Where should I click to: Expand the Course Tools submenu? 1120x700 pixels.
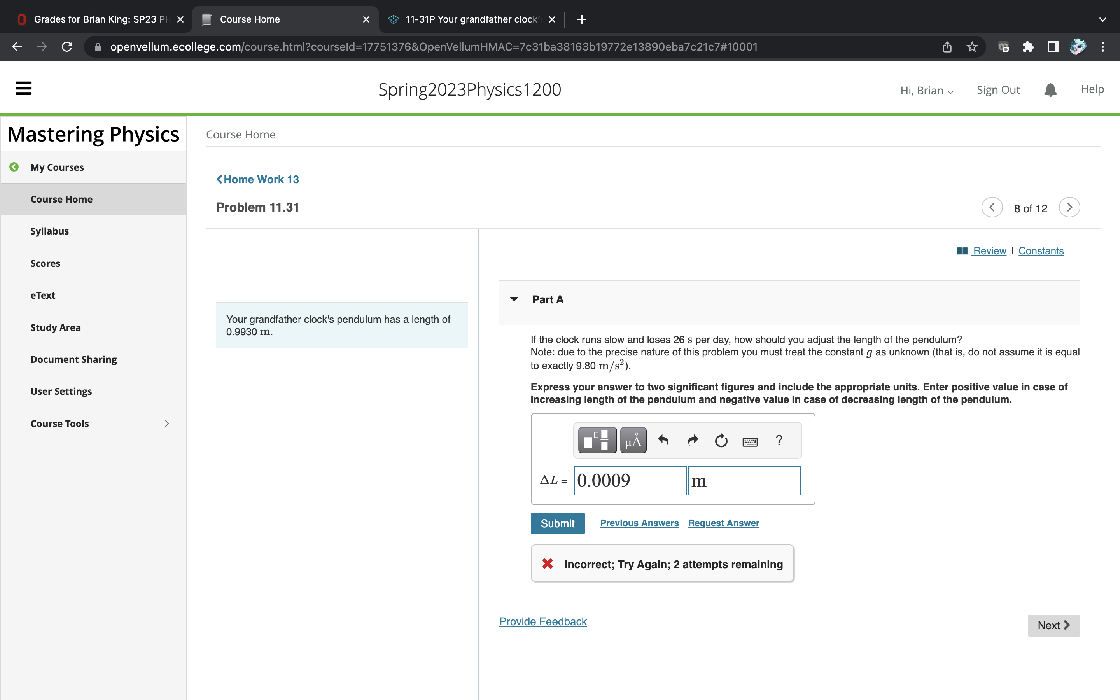[166, 423]
